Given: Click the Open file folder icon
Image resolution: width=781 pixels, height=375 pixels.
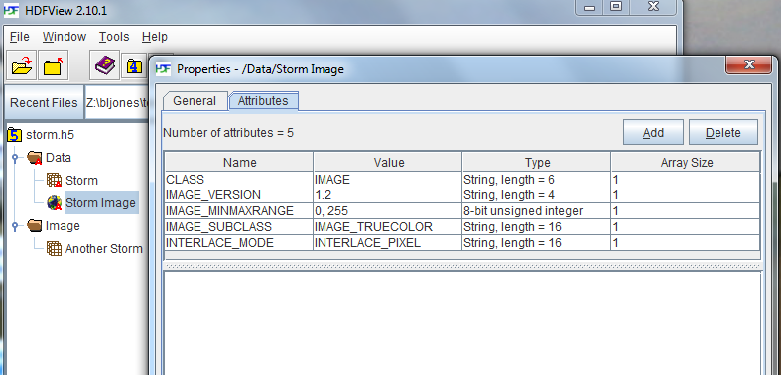Looking at the screenshot, I should pyautogui.click(x=22, y=65).
